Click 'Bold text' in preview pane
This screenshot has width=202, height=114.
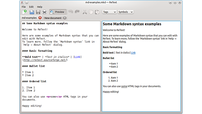pos(108,53)
